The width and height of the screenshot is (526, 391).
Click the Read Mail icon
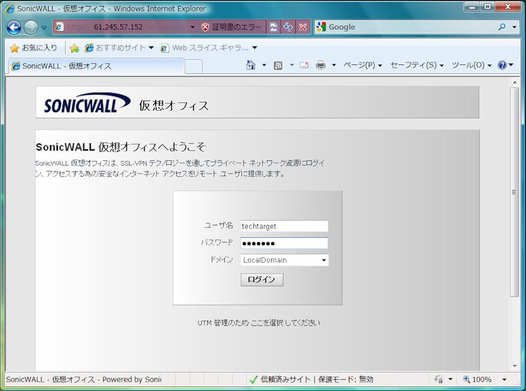point(304,65)
